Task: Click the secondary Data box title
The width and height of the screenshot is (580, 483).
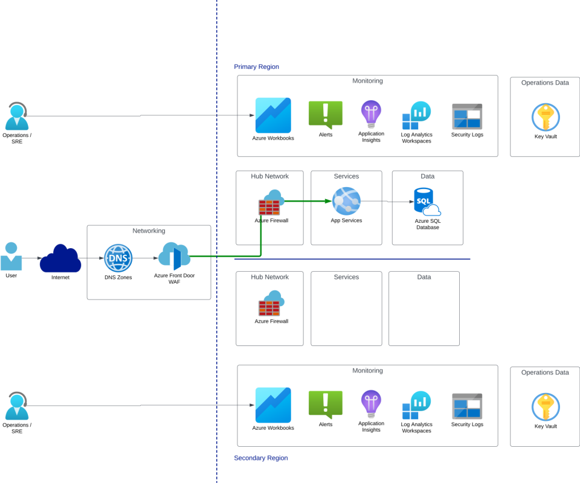Action: point(424,277)
